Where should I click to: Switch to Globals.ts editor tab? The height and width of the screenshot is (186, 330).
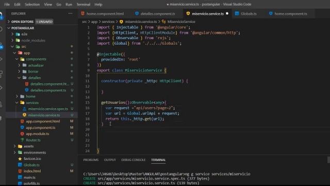pos(249,14)
